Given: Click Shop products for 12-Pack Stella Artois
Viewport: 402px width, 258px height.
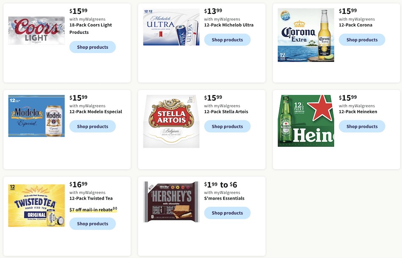Looking at the screenshot, I should [227, 126].
